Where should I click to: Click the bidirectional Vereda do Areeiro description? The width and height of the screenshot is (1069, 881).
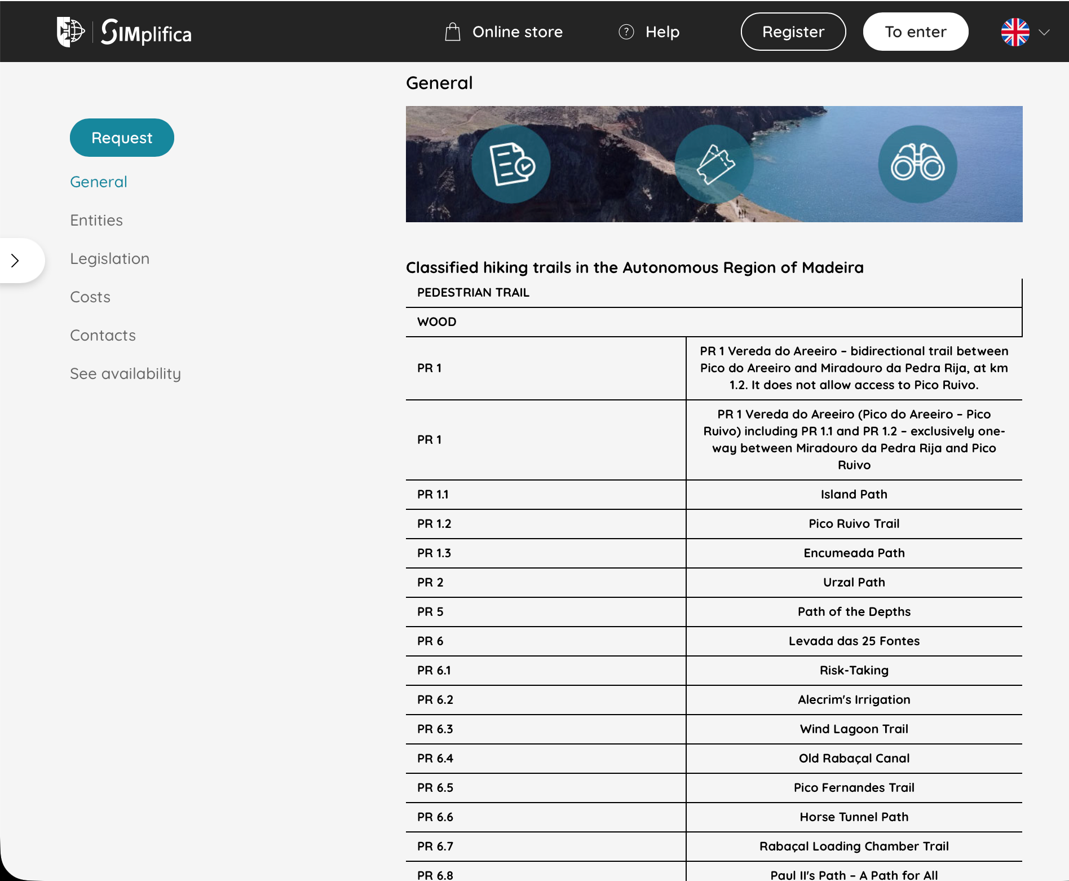pos(854,368)
